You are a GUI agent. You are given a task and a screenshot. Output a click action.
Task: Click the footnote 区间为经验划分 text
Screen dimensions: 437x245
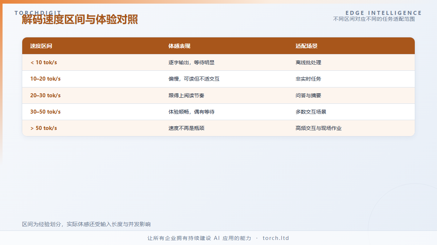coord(86,224)
